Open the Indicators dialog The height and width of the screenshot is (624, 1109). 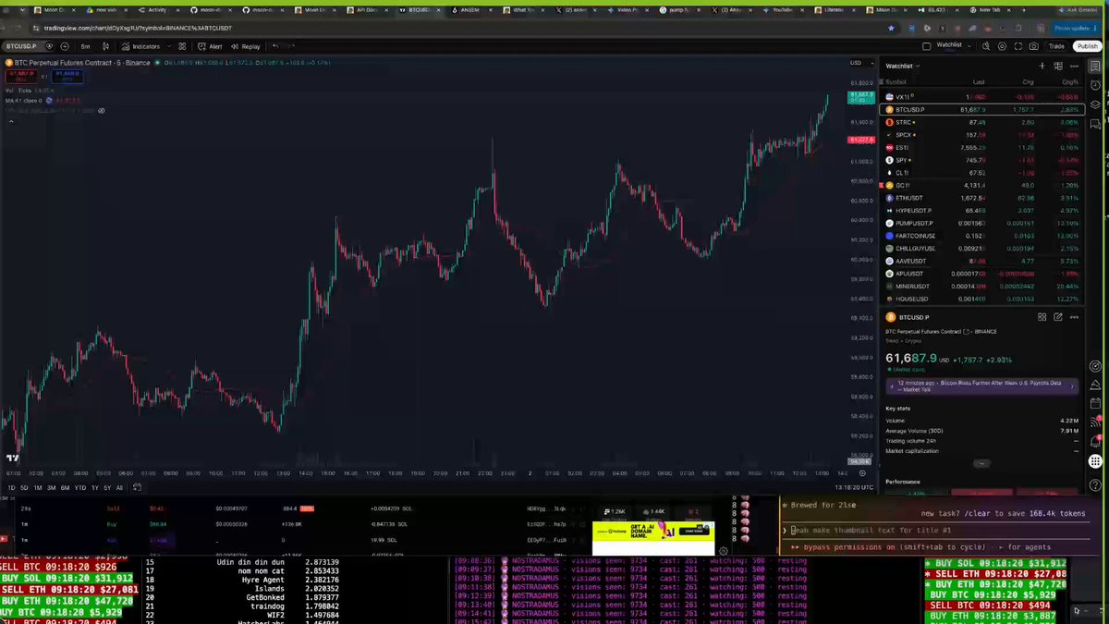[140, 46]
